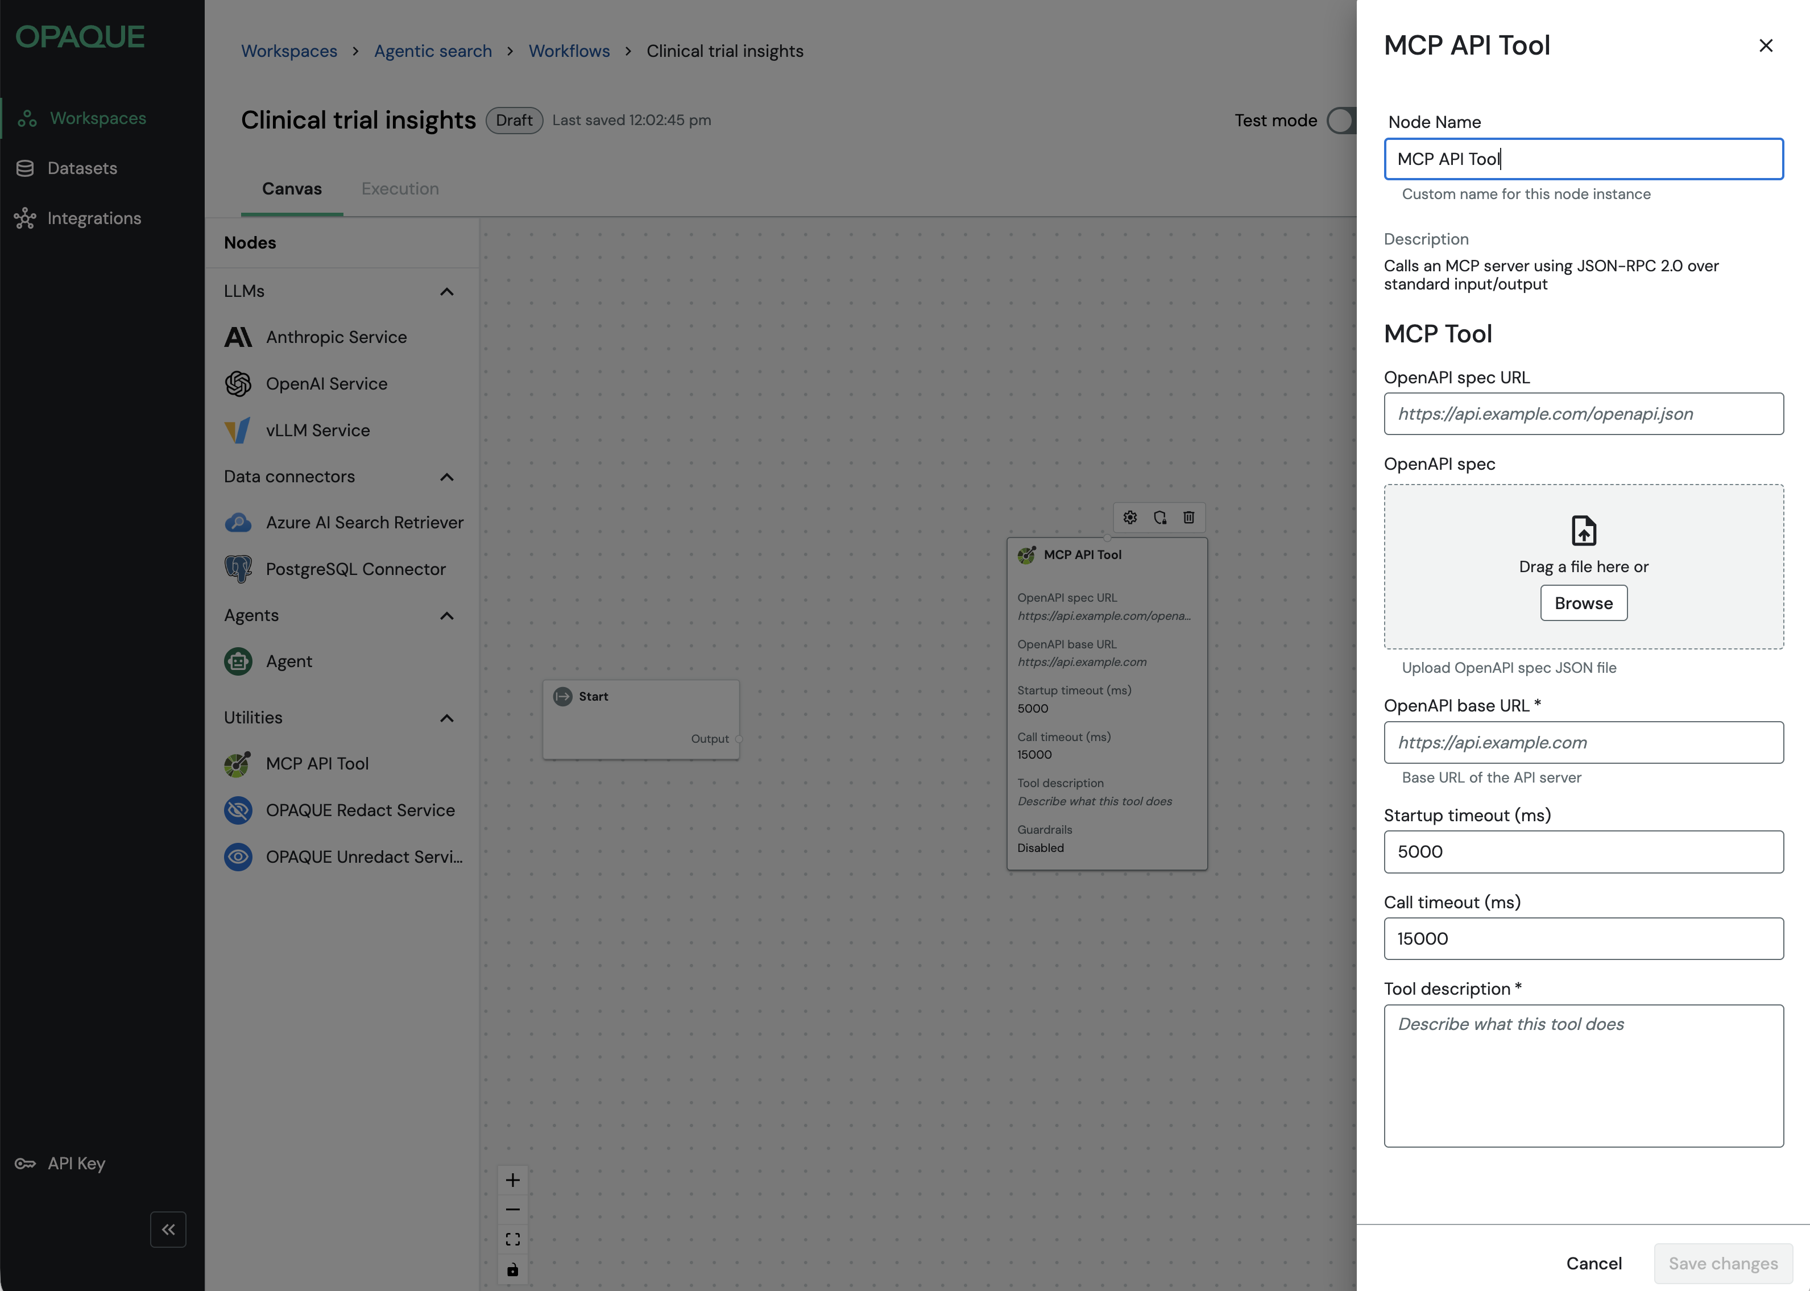Open node settings gear icon above the node

tap(1130, 518)
